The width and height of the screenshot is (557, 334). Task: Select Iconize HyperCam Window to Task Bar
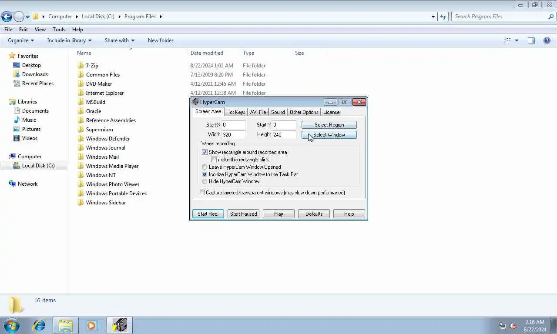[x=205, y=174]
